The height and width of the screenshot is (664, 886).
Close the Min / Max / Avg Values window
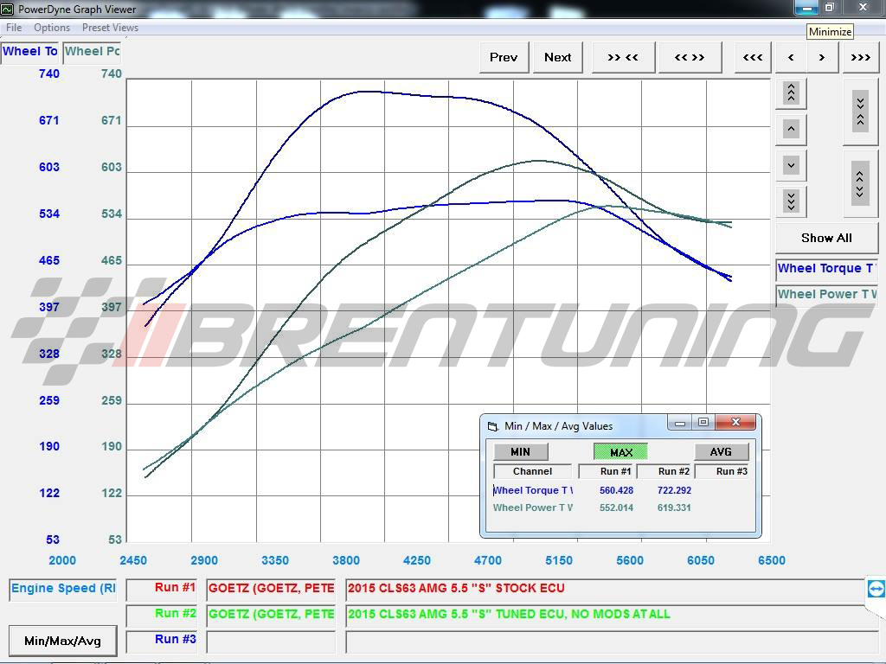tap(735, 422)
